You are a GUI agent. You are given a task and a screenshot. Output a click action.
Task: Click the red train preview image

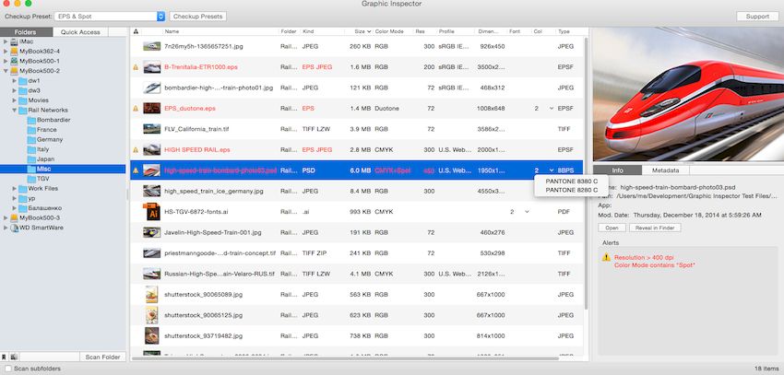688,94
